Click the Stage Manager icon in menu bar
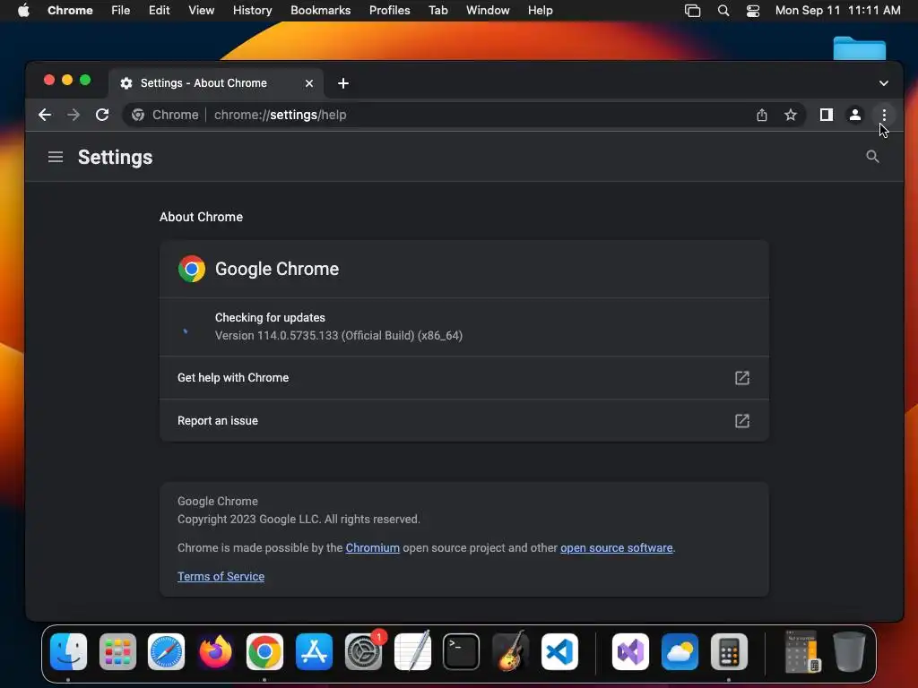 [x=693, y=11]
